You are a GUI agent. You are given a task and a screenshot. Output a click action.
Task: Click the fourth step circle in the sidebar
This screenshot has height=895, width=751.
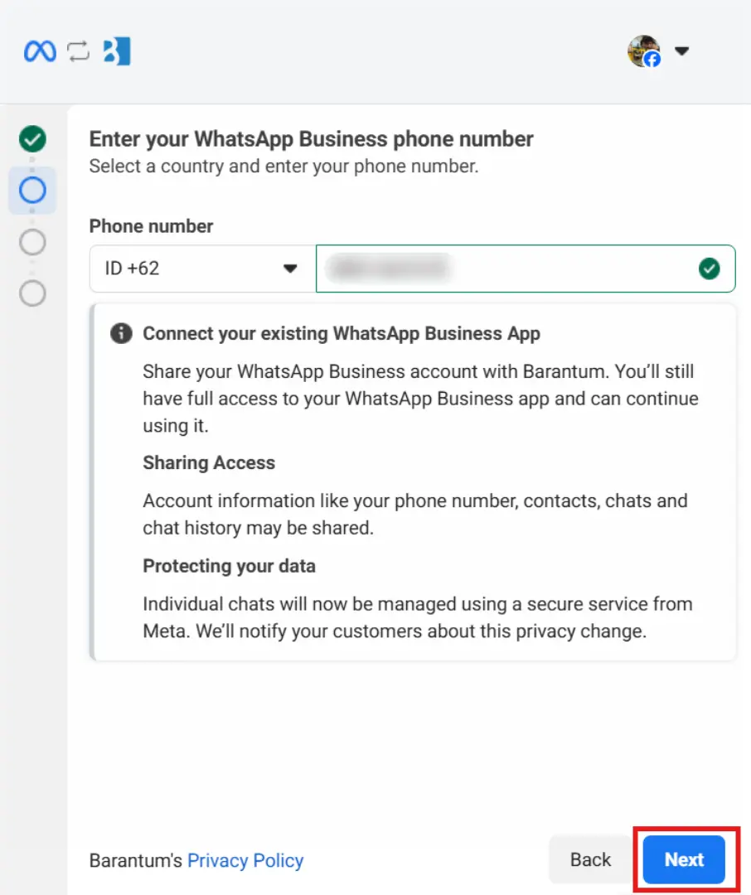31,293
